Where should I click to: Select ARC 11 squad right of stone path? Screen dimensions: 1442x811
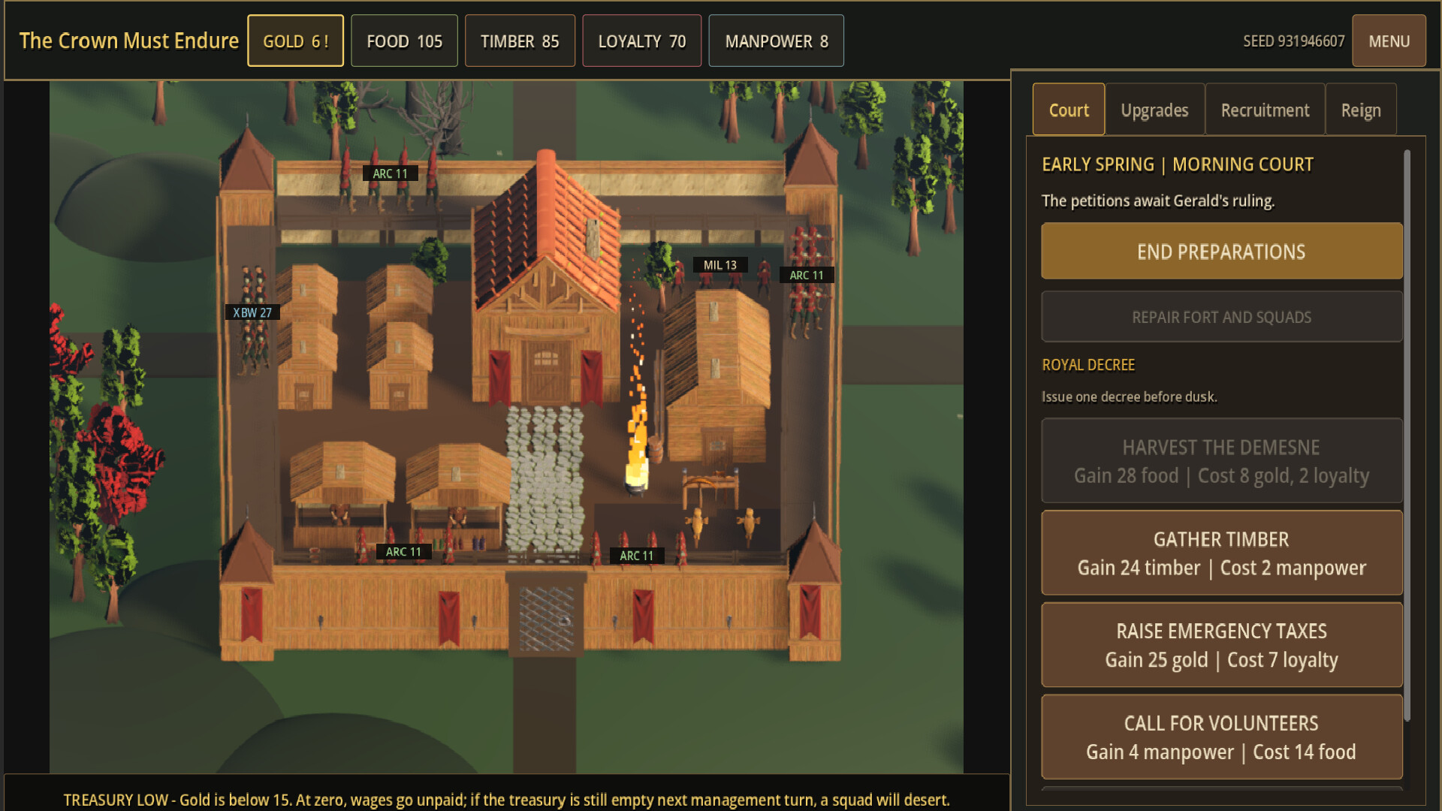[x=636, y=556]
